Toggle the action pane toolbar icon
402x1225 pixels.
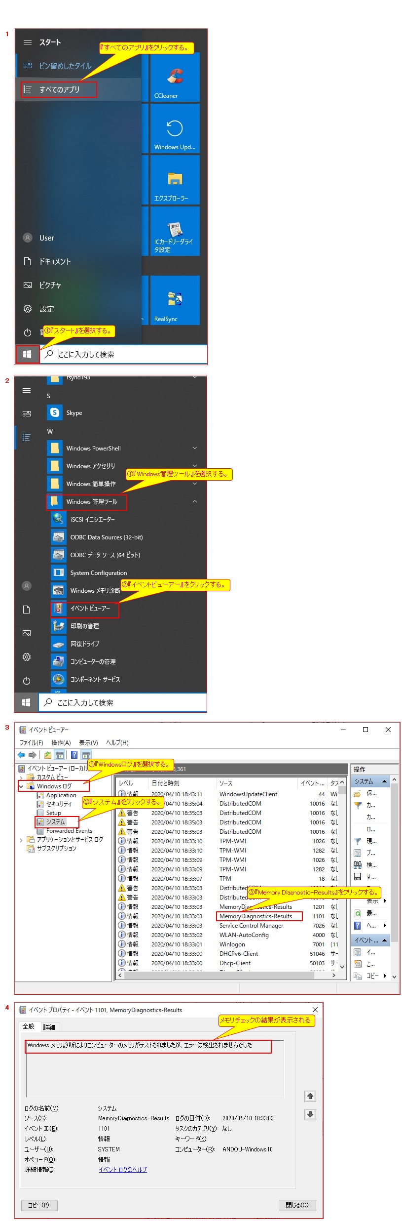86,755
